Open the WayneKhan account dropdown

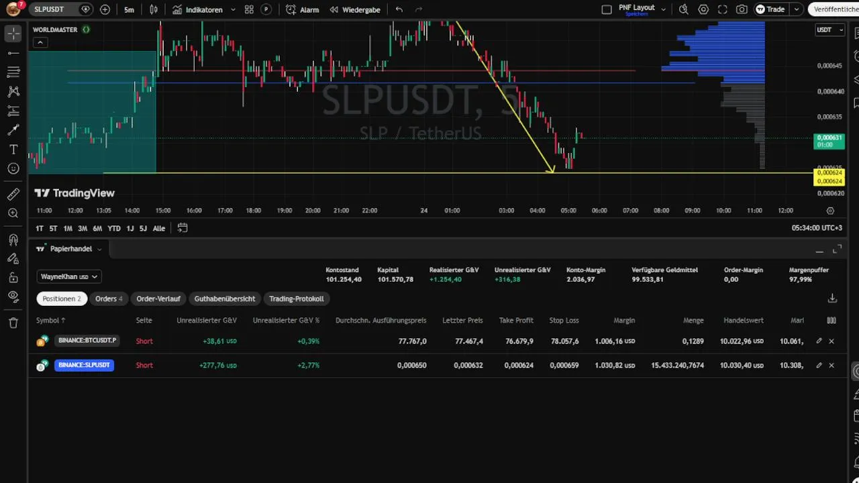70,276
